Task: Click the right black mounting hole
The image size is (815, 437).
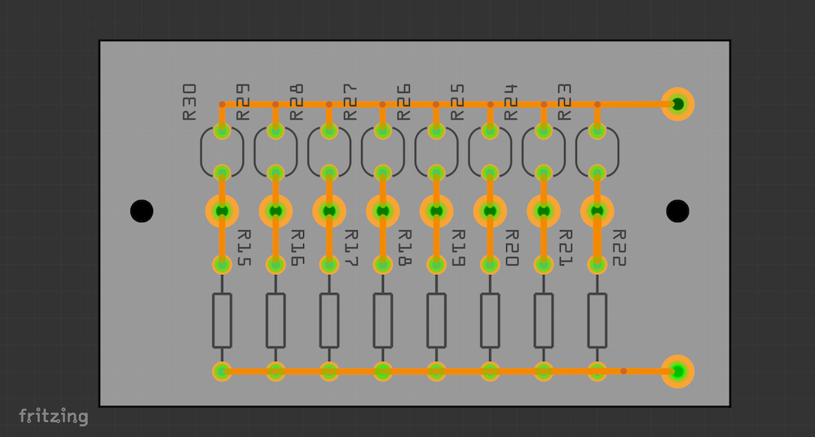Action: tap(677, 212)
